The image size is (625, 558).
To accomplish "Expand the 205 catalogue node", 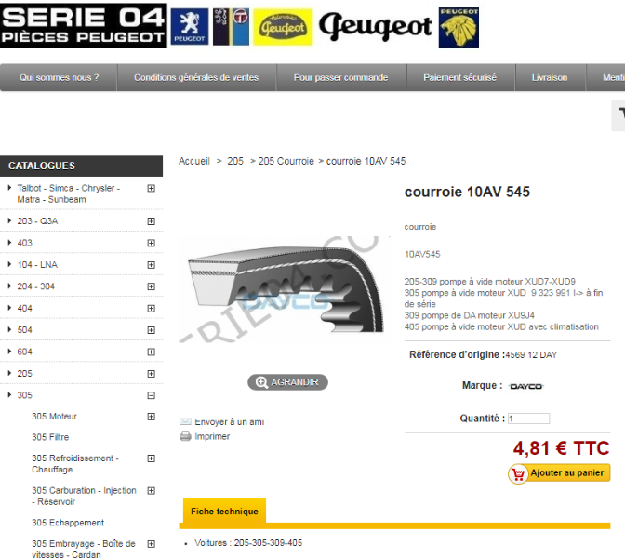I will point(151,374).
